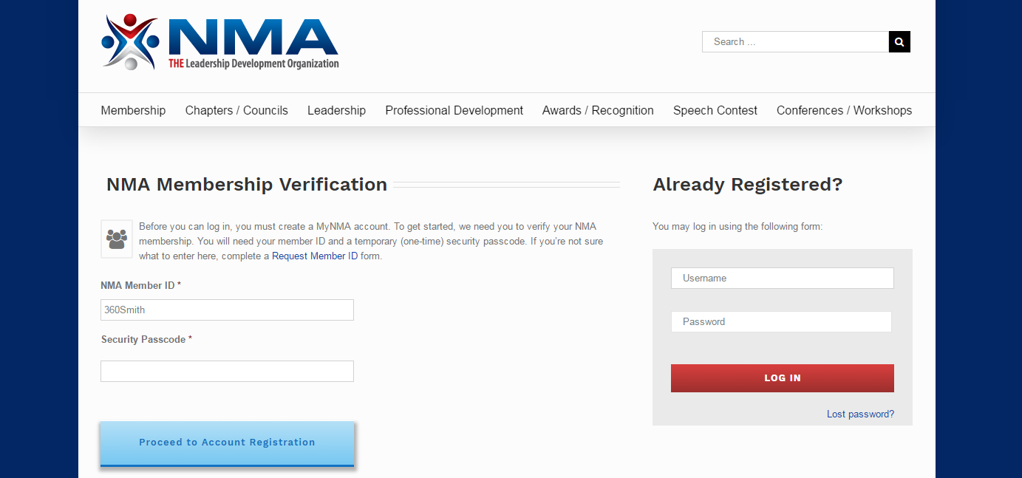1022x478 pixels.
Task: Click the Username field
Action: [x=782, y=278]
